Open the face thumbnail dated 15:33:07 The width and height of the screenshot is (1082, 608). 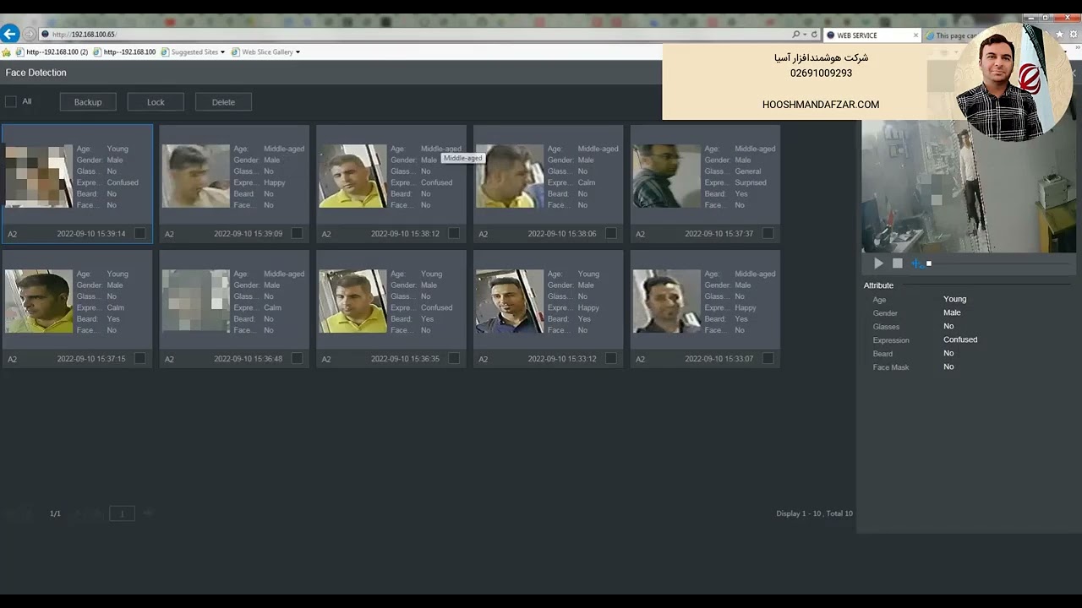pos(666,301)
